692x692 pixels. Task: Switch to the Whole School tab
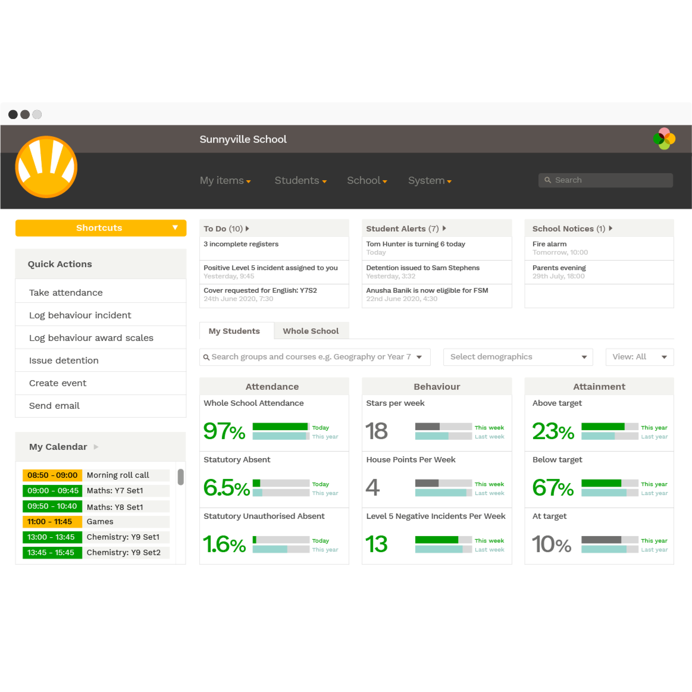coord(311,331)
